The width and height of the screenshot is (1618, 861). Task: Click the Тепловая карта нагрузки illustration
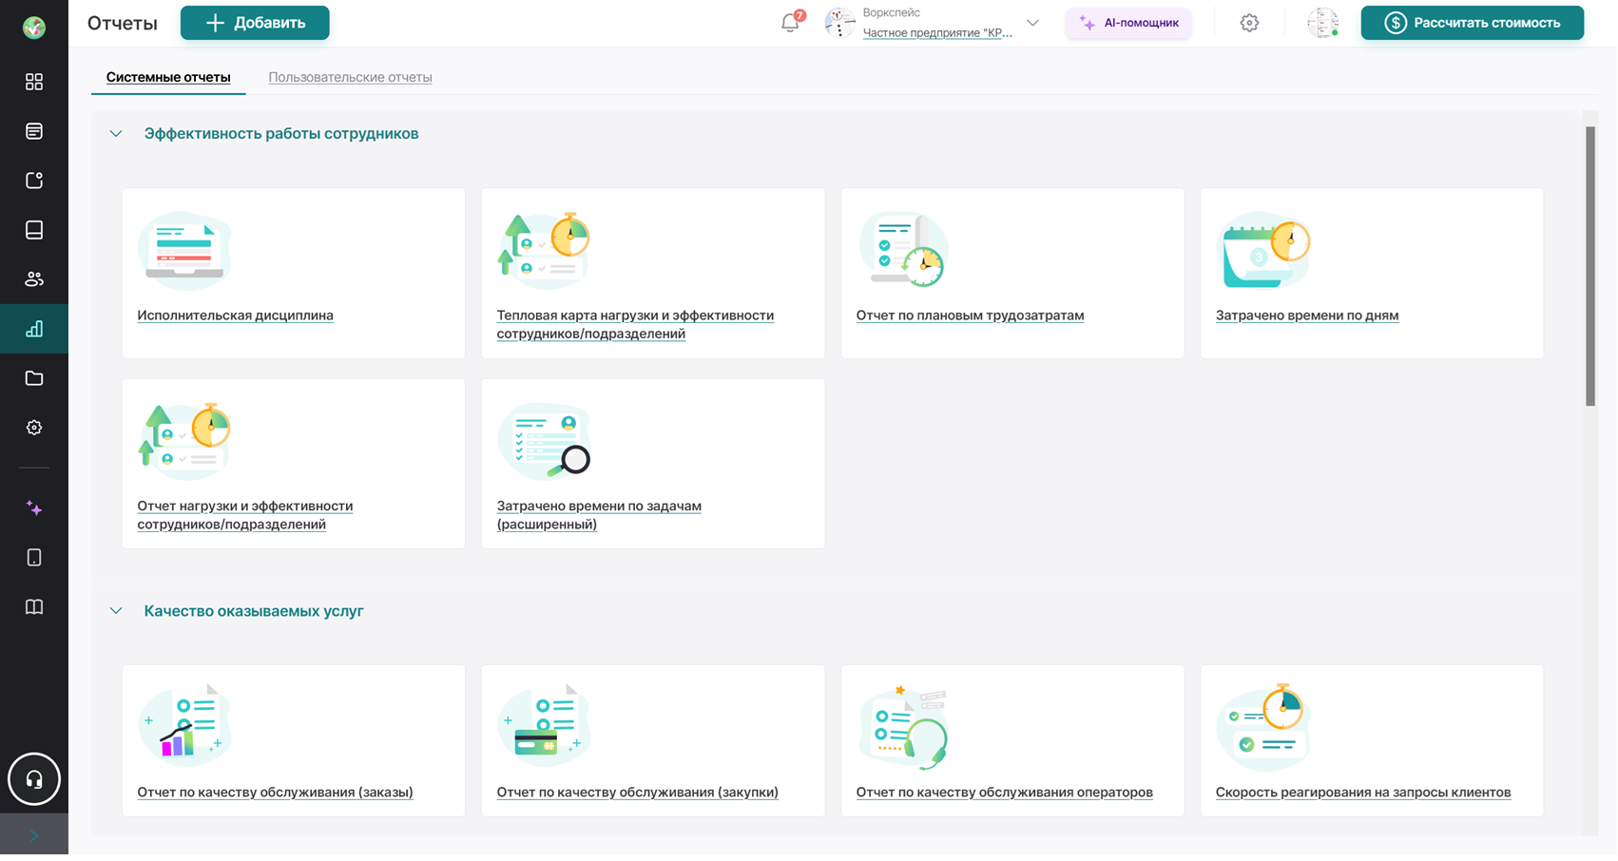coord(544,251)
